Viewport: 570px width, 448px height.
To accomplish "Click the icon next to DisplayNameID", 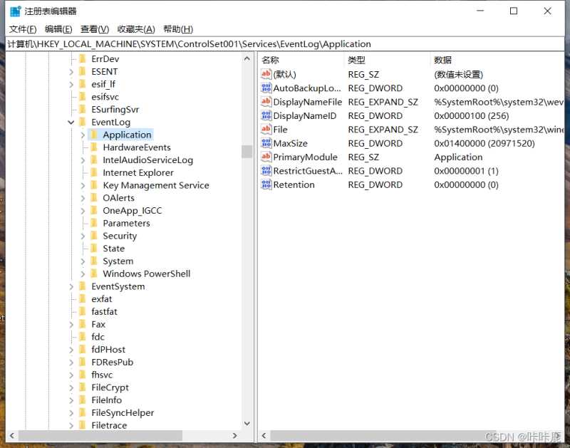I will (x=266, y=115).
